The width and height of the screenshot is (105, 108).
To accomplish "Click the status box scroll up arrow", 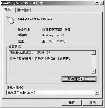I will pyautogui.click(x=93, y=53).
